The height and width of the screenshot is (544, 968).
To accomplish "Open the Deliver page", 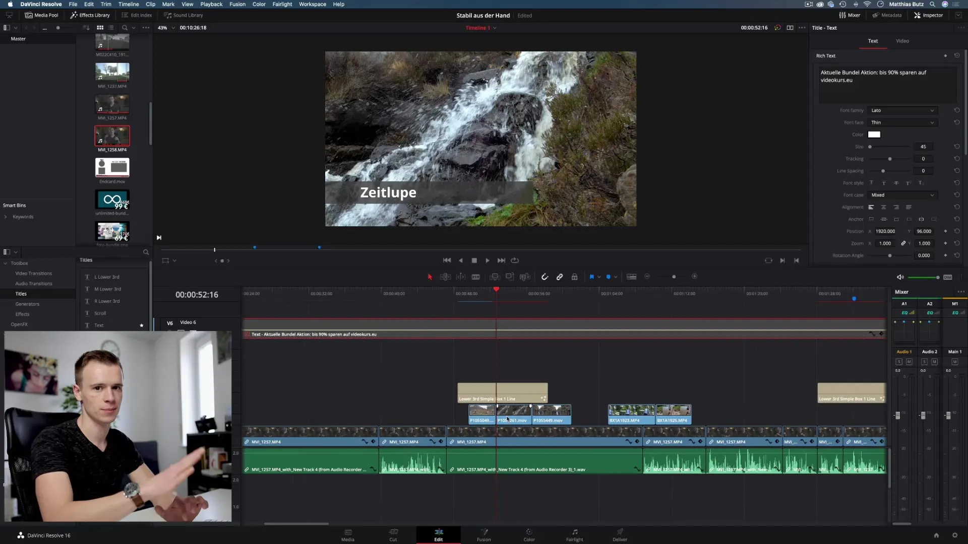I will tap(620, 535).
